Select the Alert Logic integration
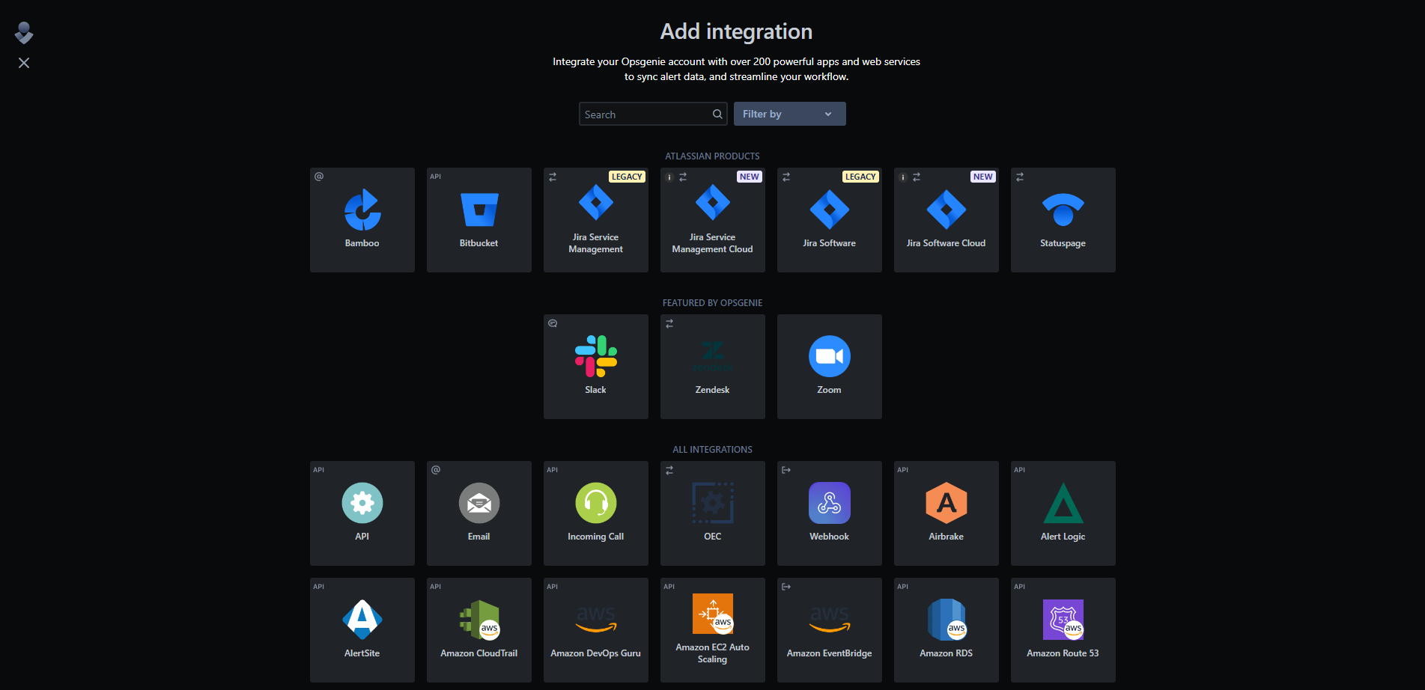The height and width of the screenshot is (690, 1425). [x=1063, y=503]
